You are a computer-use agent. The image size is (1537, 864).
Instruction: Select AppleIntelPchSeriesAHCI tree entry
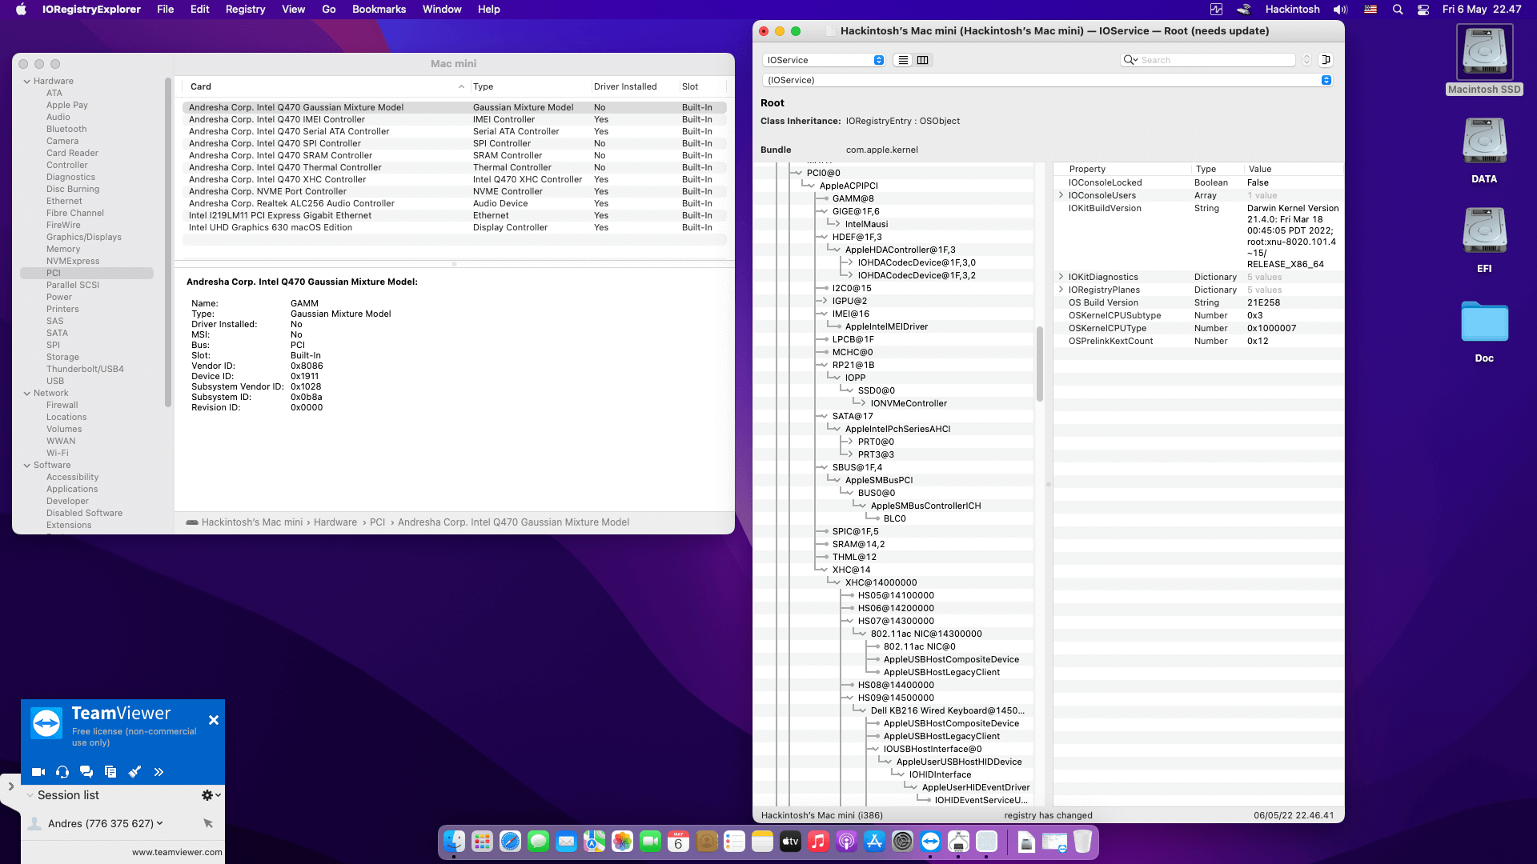pos(897,429)
